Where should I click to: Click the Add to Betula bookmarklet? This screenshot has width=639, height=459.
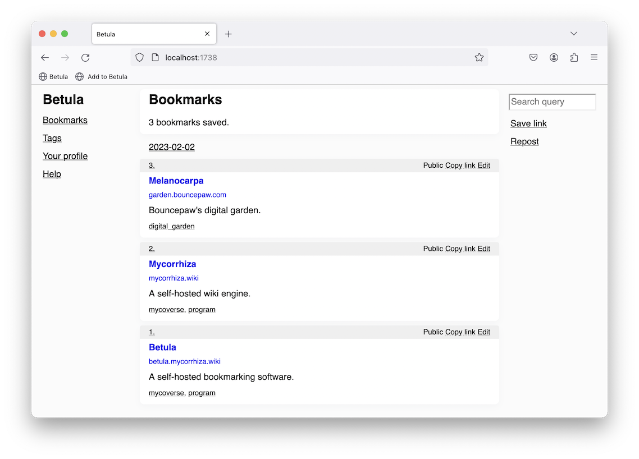[x=102, y=77]
